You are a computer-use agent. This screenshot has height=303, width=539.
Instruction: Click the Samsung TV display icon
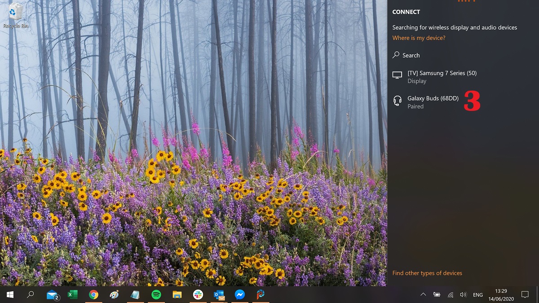[397, 75]
